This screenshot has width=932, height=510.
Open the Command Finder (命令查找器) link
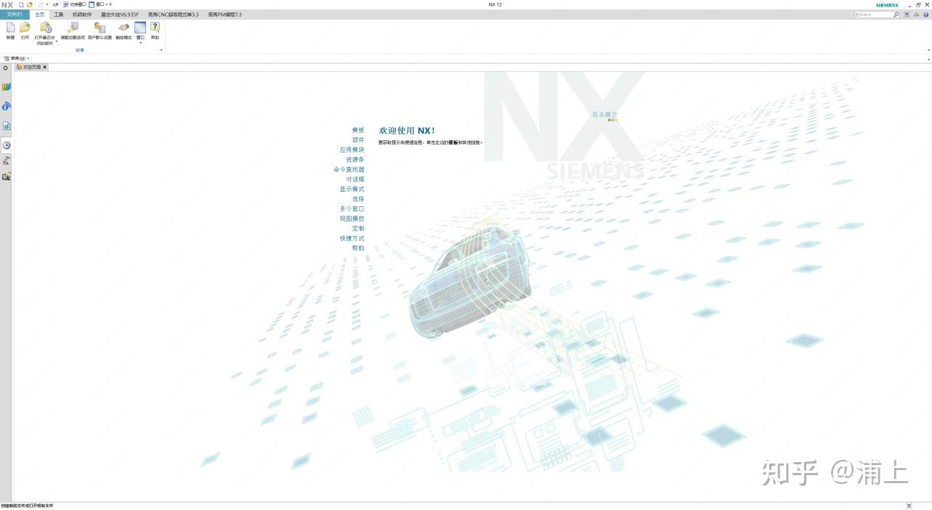coord(349,169)
